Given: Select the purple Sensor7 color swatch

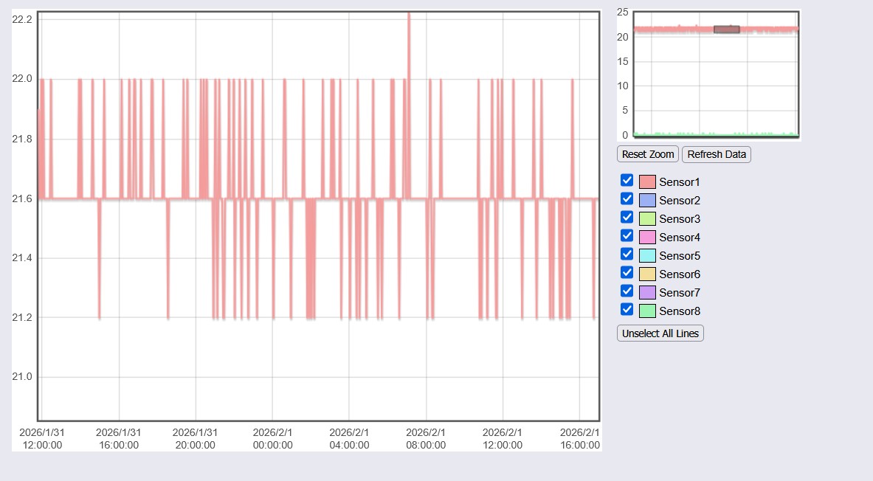Looking at the screenshot, I should [x=647, y=293].
